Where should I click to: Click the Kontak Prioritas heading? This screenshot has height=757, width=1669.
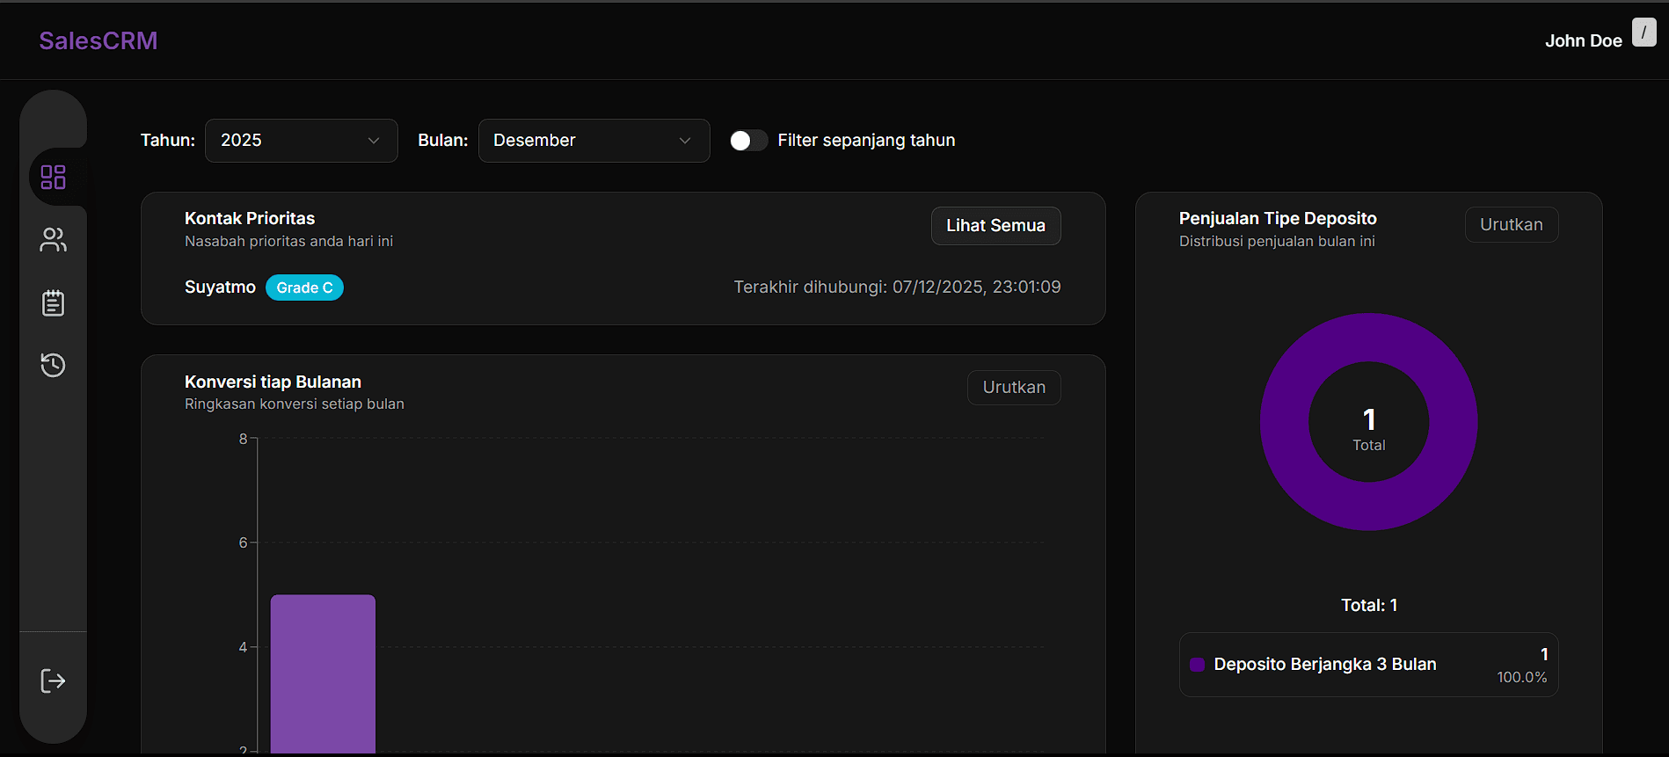pos(250,218)
